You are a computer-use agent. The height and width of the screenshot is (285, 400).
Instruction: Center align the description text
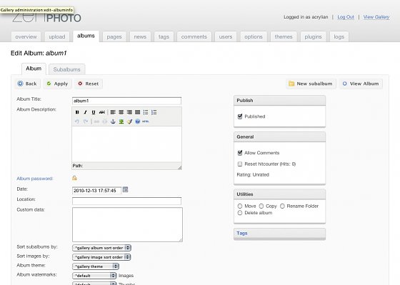tap(121, 112)
